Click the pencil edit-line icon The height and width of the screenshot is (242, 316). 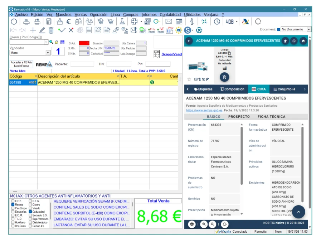pos(42,30)
